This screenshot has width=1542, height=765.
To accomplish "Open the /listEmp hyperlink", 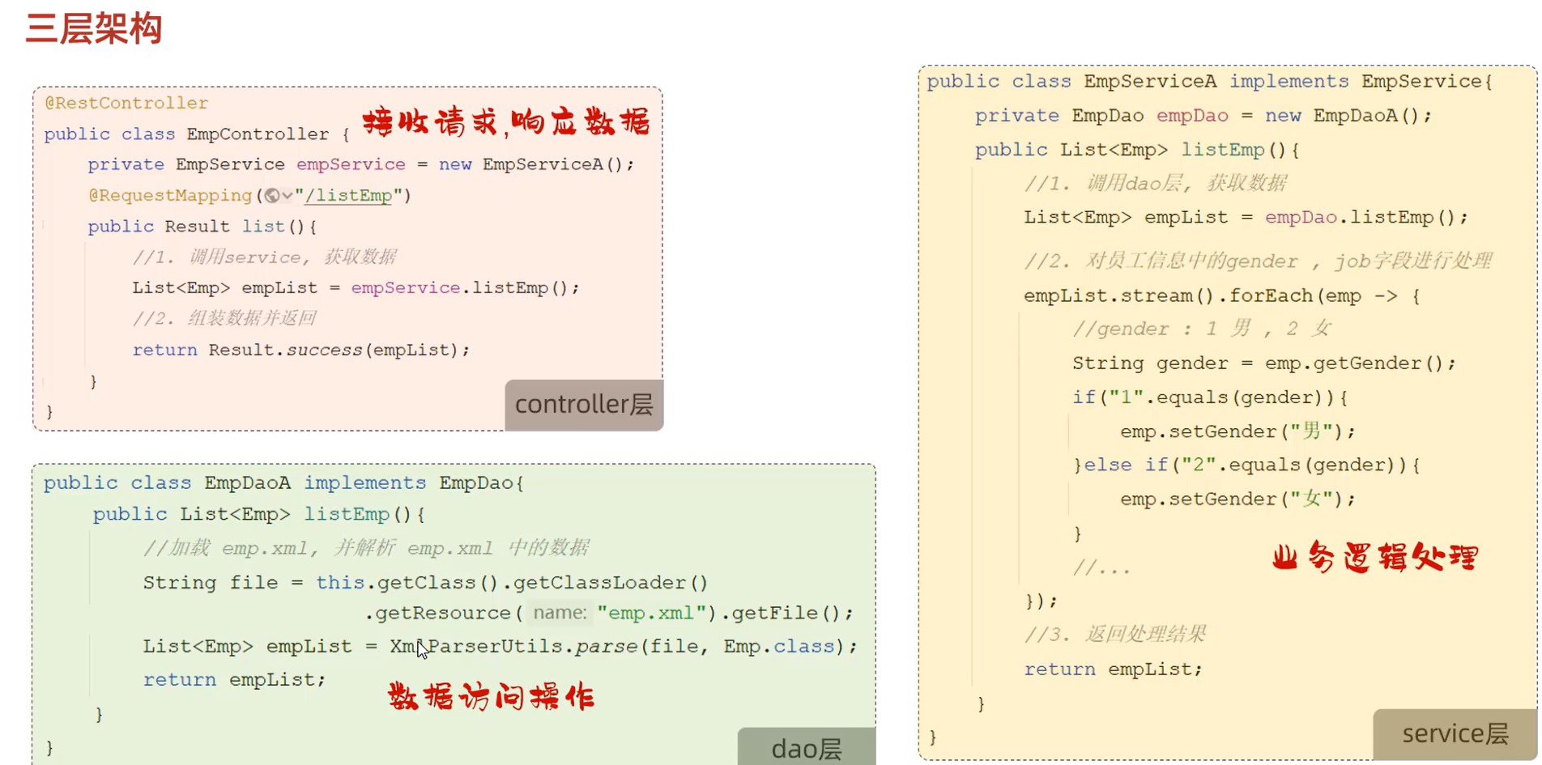I will coord(350,195).
